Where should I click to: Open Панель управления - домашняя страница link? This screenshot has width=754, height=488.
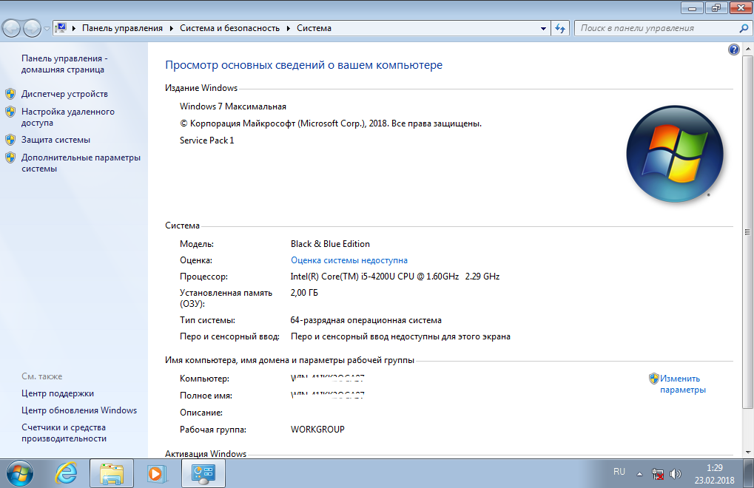(x=64, y=64)
